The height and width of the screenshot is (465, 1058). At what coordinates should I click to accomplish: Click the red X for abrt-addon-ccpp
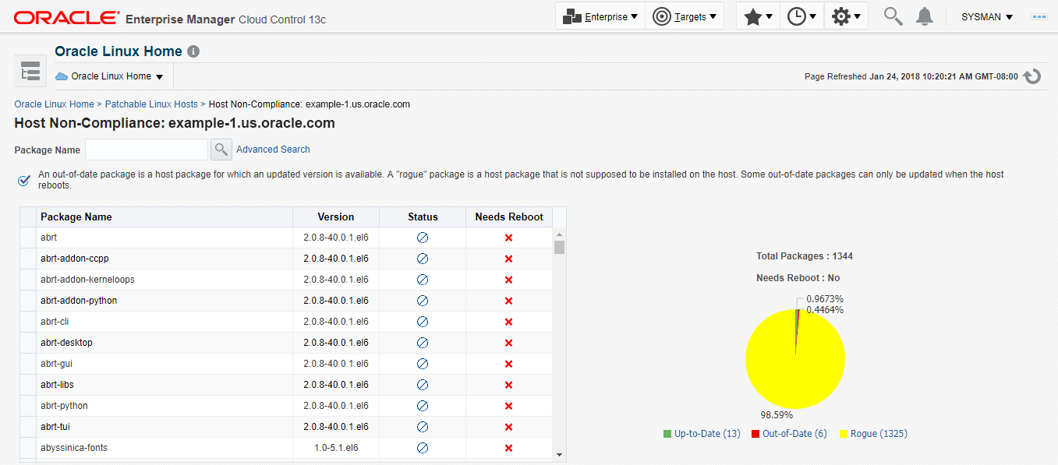point(509,259)
